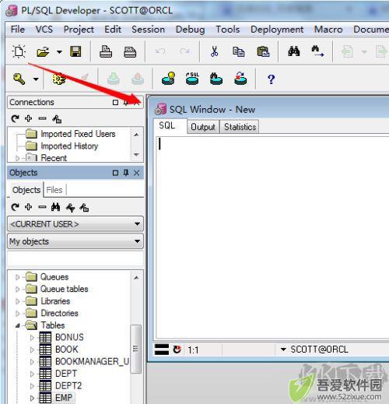This screenshot has height=404, width=389.
Task: Click the SQL database toolbar icon
Action: pyautogui.click(x=192, y=79)
